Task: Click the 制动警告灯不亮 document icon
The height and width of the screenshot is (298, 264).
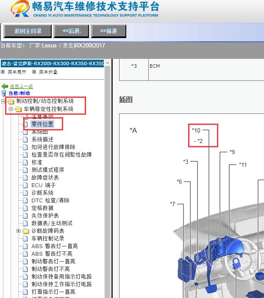Action: tap(25, 269)
